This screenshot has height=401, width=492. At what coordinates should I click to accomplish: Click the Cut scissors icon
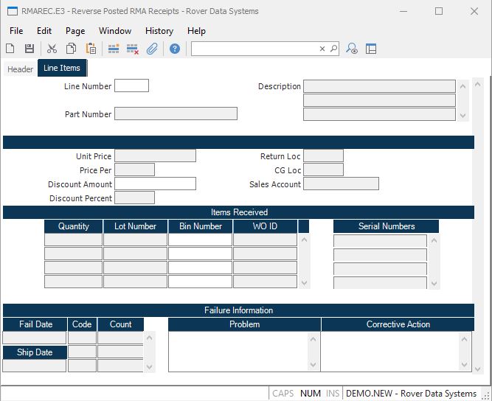coord(52,49)
